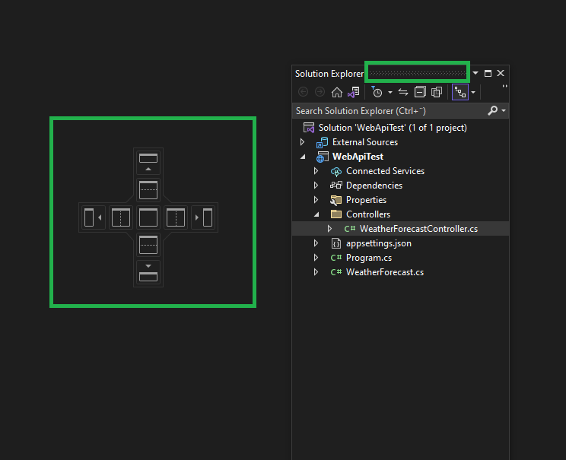This screenshot has height=460, width=566.
Task: Sync with Active Document
Action: coord(403,92)
